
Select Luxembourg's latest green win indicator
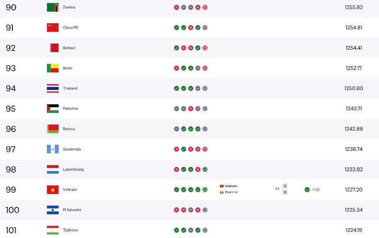point(205,169)
